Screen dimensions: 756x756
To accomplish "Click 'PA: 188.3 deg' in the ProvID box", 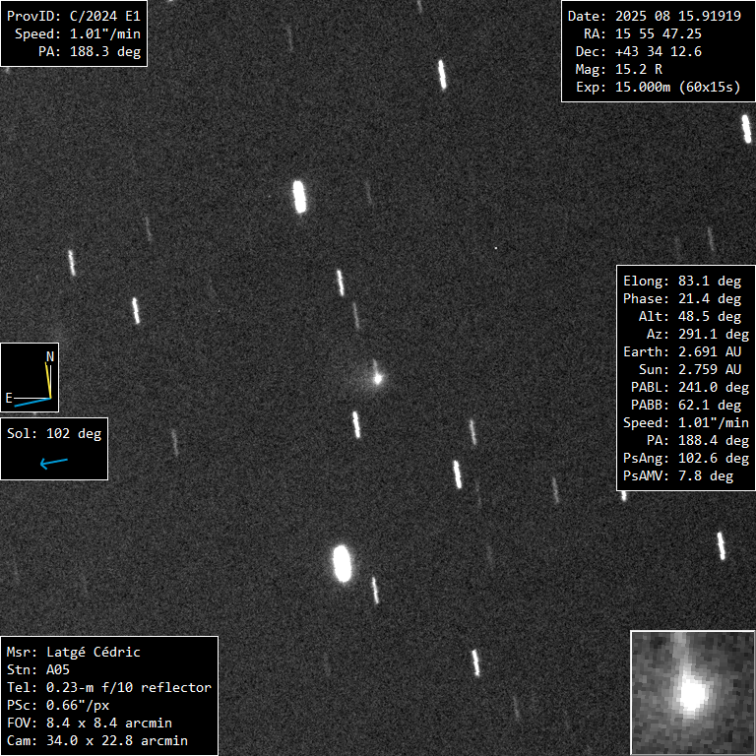I will tap(90, 51).
